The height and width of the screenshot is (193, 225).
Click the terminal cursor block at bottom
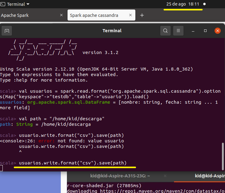coord(1,168)
